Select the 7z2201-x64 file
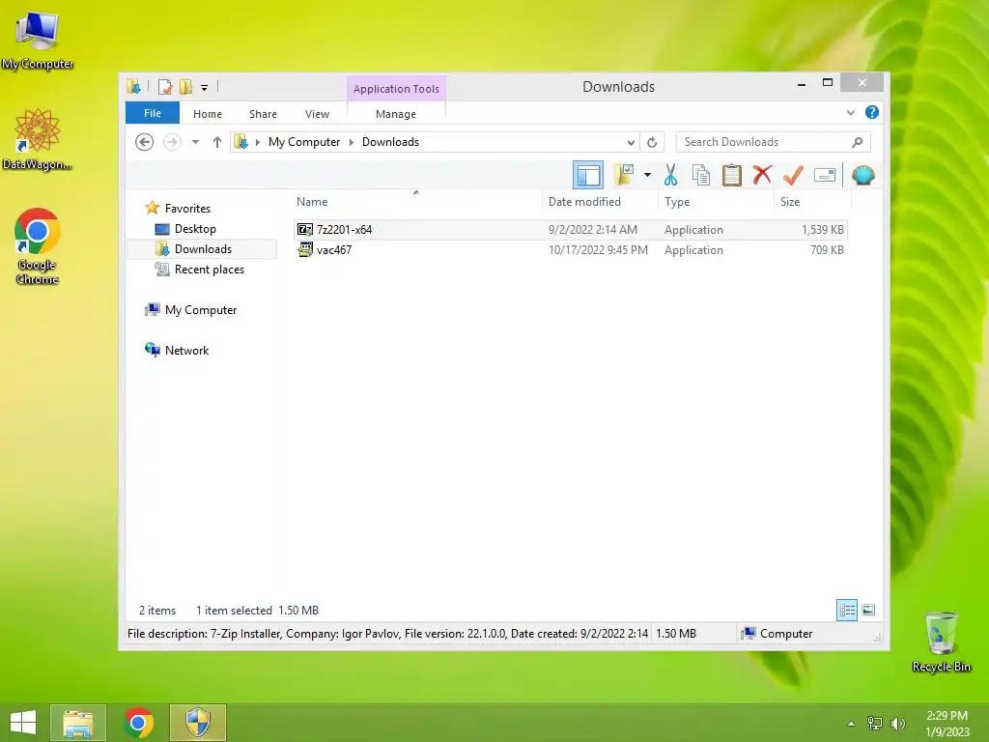Viewport: 989px width, 742px height. pos(571,230)
